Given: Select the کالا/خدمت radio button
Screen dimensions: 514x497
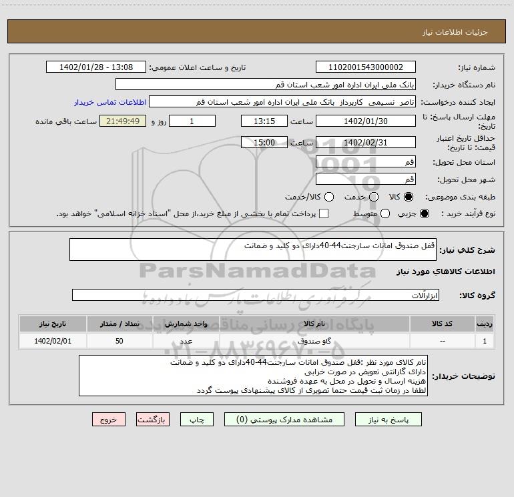Looking at the screenshot, I should click(329, 197).
